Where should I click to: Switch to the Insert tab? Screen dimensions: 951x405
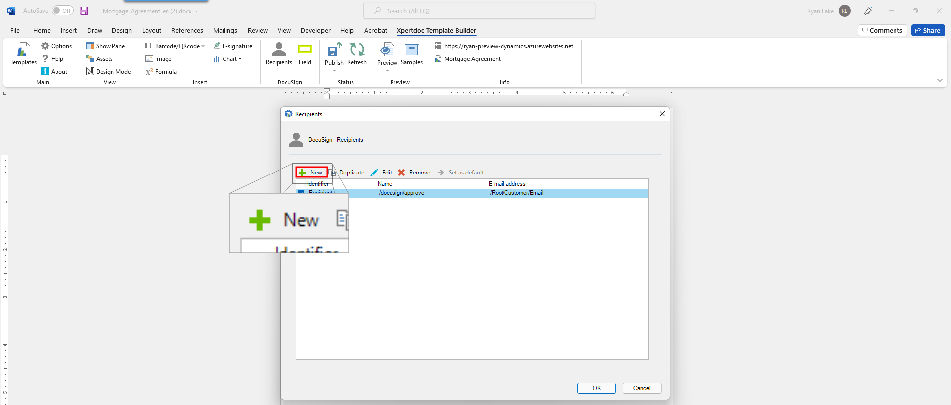(x=69, y=30)
